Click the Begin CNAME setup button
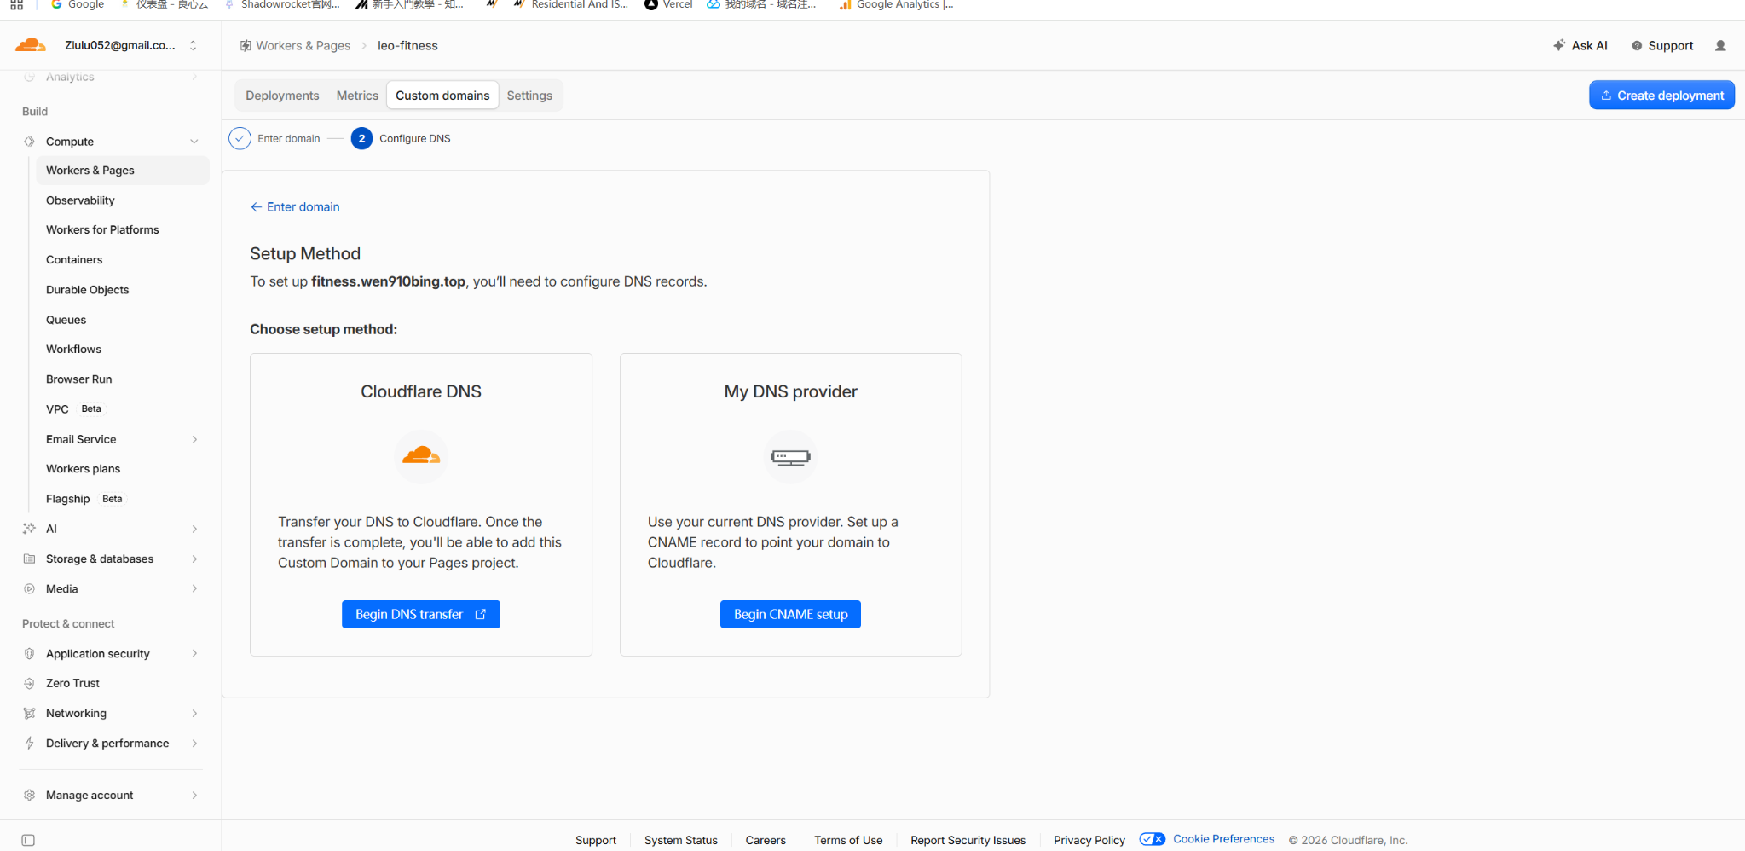Viewport: 1745px width, 851px height. pyautogui.click(x=790, y=614)
